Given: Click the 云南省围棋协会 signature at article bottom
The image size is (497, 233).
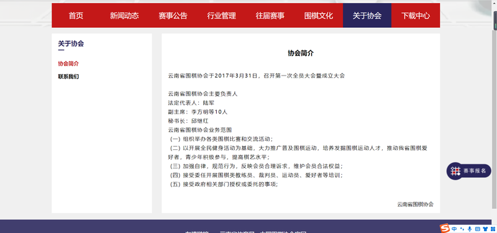Looking at the screenshot, I should (415, 204).
